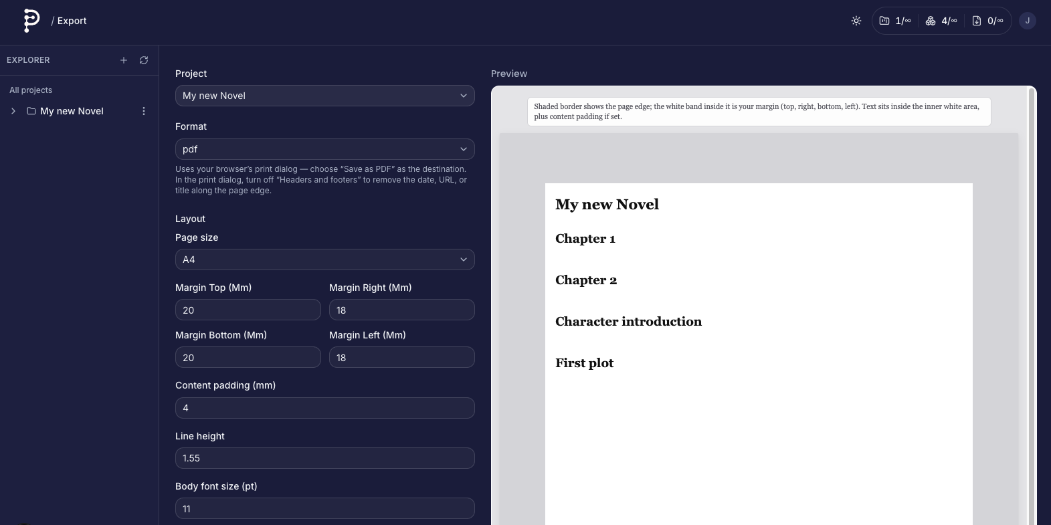Click the blocks usage cubes icon
The image size is (1051, 525).
point(930,21)
